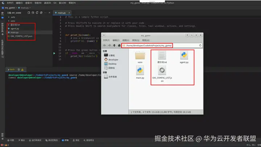Click the errors and warnings count in the status bar
The width and height of the screenshot is (261, 147).
pyautogui.click(x=5, y=145)
